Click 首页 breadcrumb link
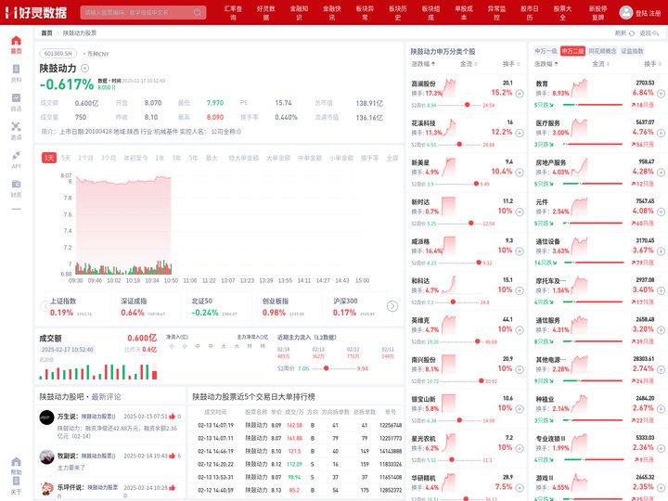This screenshot has height=501, width=668. (47, 32)
